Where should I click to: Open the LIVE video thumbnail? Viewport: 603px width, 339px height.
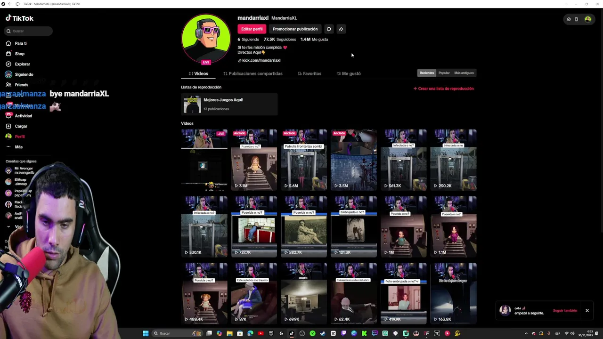pos(204,160)
